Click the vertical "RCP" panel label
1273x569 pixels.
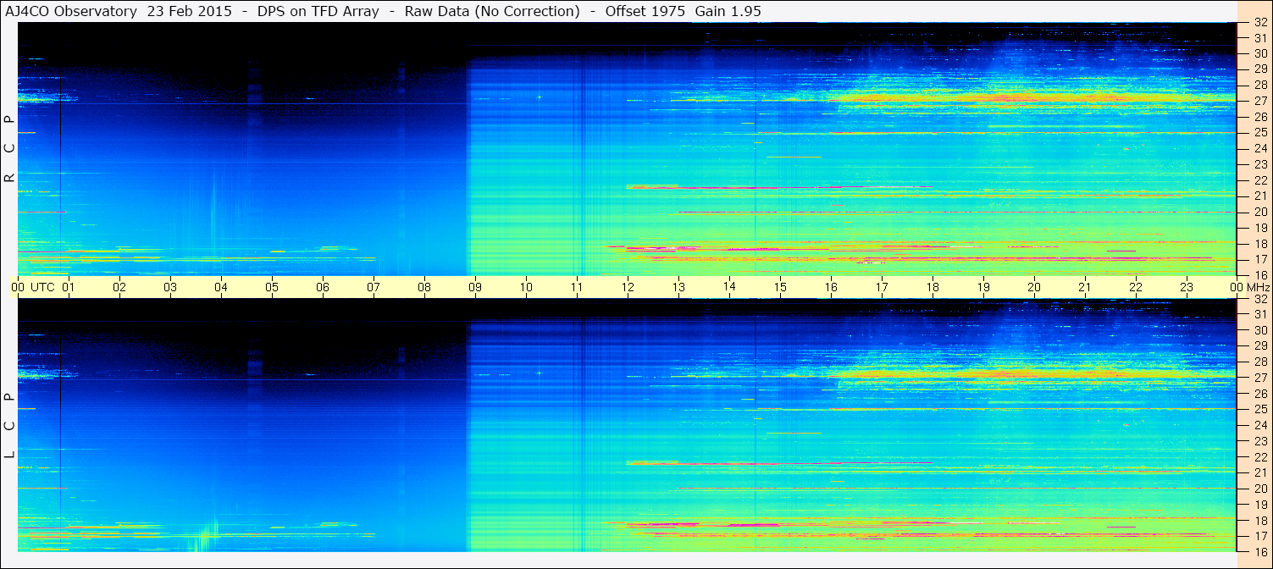[10, 149]
